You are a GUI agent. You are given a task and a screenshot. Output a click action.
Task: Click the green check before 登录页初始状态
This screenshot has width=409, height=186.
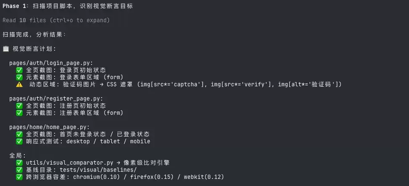(19, 70)
